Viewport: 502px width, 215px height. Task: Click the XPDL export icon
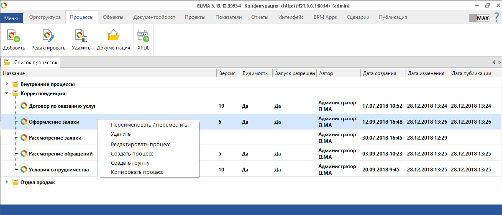point(143,37)
